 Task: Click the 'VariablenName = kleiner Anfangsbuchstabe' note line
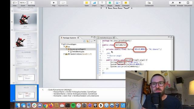pyautogui.click(x=75, y=94)
